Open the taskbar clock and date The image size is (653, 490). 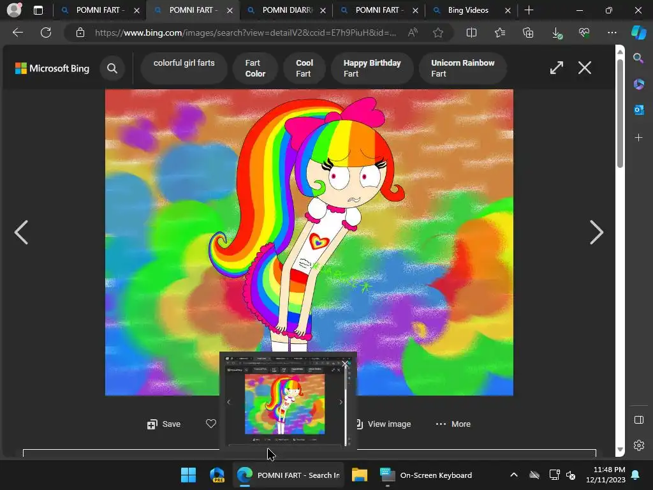click(606, 475)
